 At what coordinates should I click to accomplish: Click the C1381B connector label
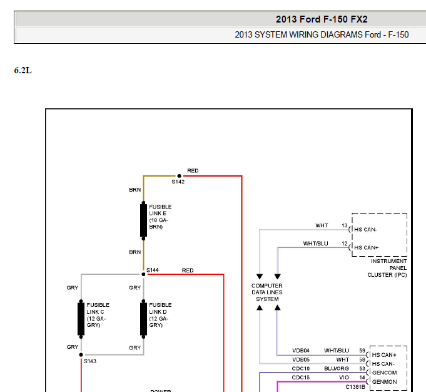coord(355,387)
